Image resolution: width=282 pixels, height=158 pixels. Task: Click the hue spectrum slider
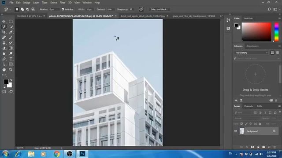click(276, 32)
